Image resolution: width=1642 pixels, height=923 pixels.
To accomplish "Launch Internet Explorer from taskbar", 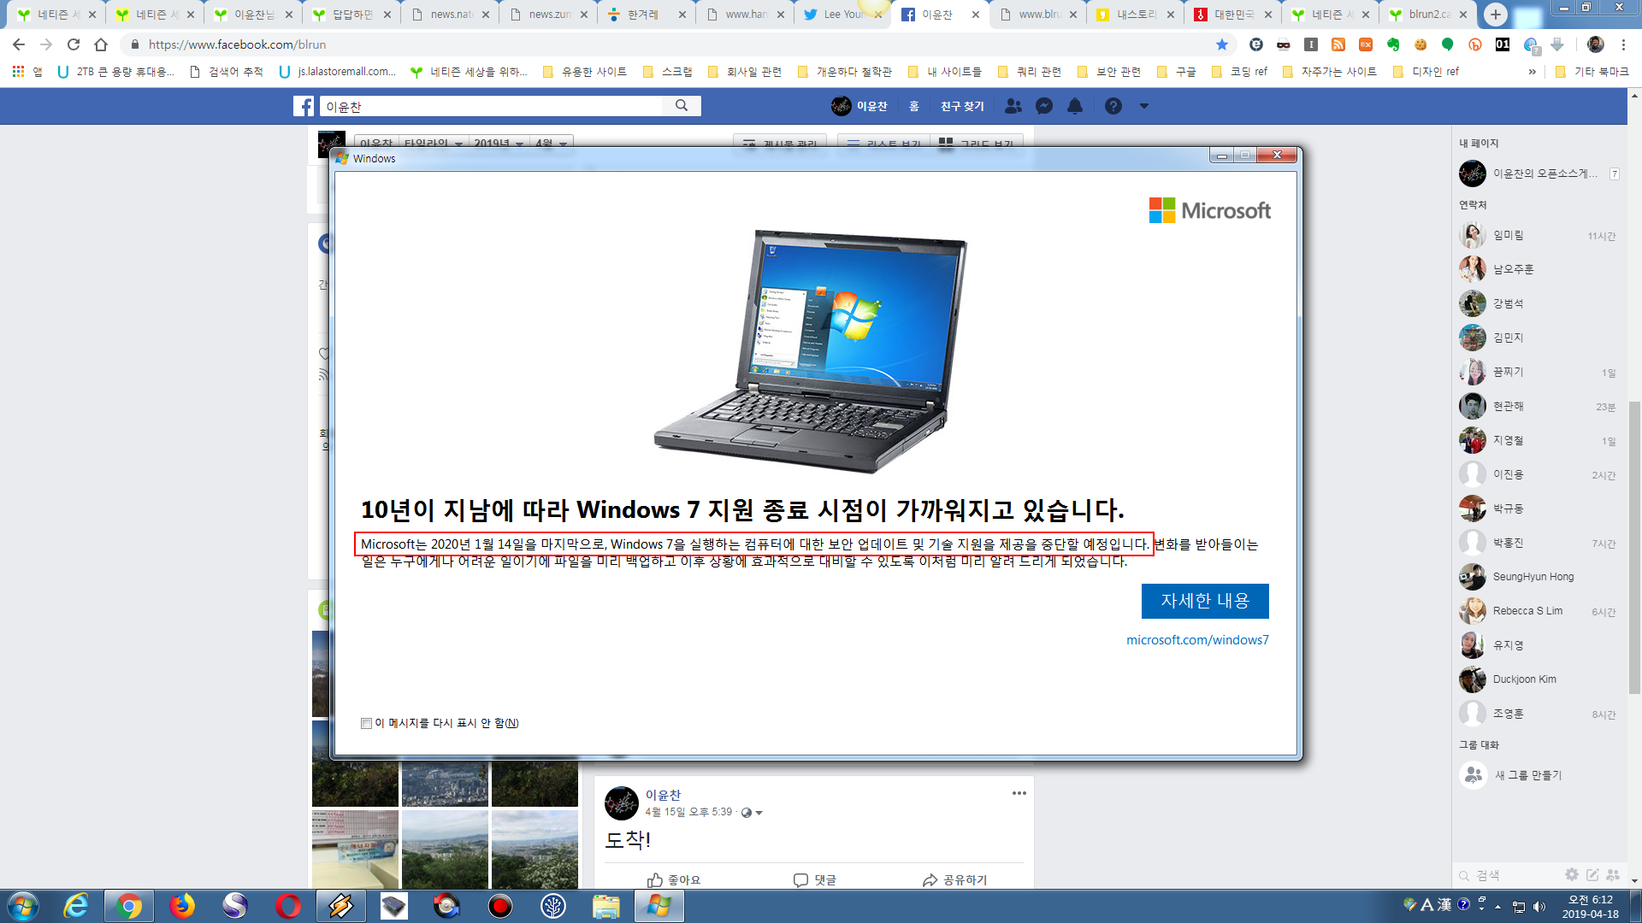I will click(x=76, y=906).
